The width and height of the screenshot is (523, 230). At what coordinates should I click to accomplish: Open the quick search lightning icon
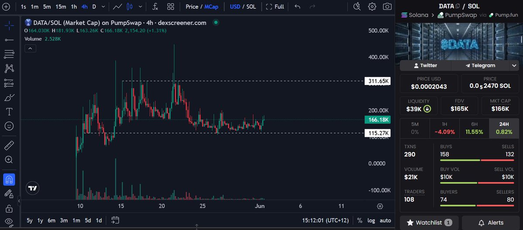click(x=357, y=7)
